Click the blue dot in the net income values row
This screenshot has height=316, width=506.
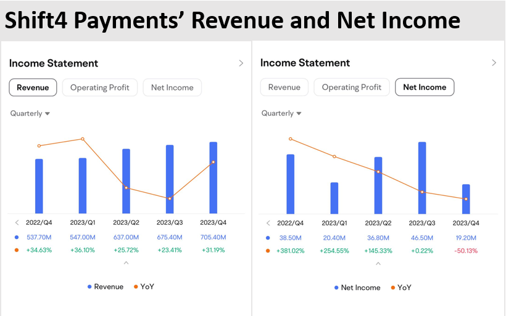click(x=268, y=238)
